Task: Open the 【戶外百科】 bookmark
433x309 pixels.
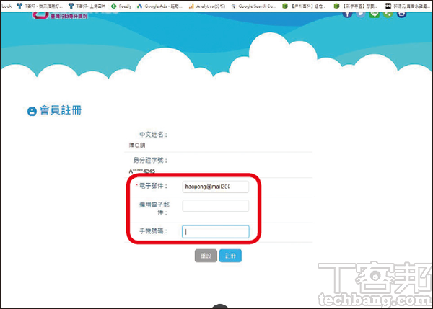Action: [304, 6]
